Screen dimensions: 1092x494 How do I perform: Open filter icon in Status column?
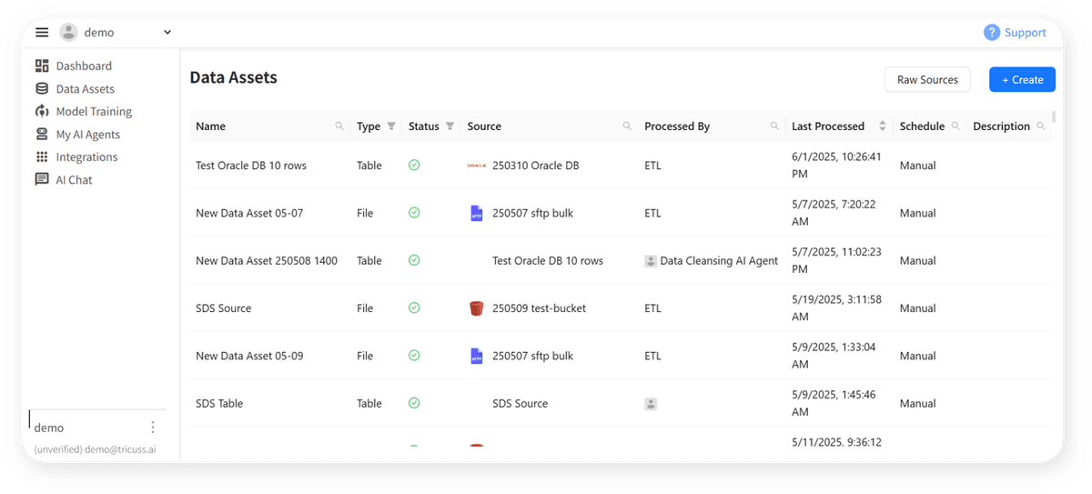450,126
